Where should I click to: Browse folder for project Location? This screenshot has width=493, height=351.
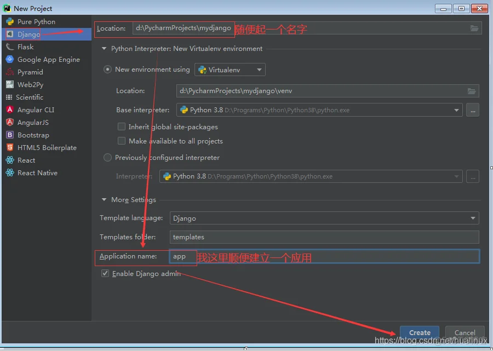(474, 28)
